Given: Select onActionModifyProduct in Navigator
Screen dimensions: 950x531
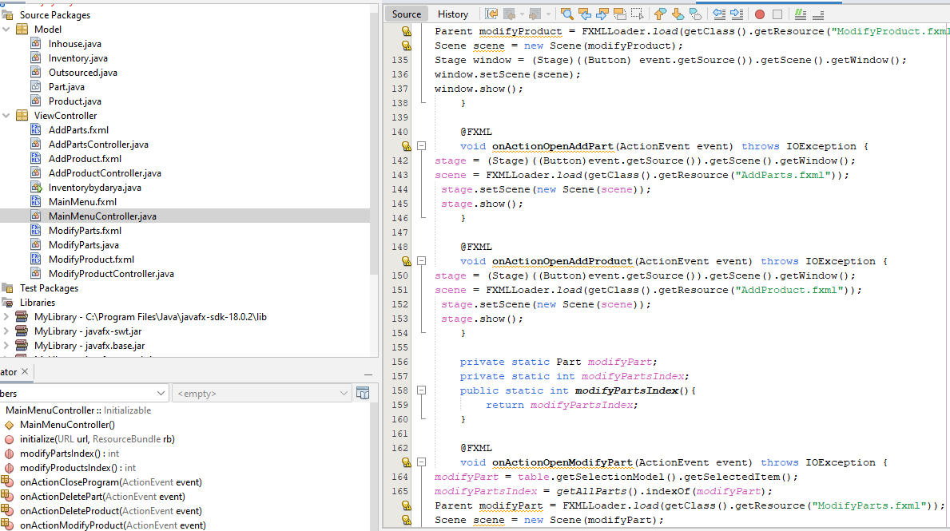Looking at the screenshot, I should pyautogui.click(x=113, y=525).
